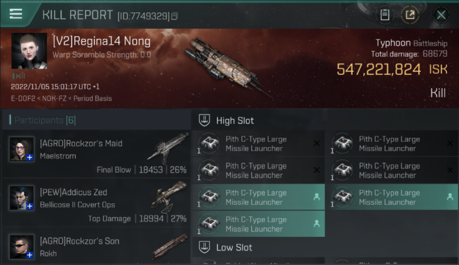Close the Kill Report panel
The width and height of the screenshot is (459, 265).
[441, 15]
